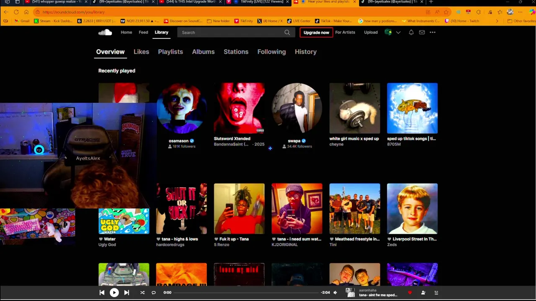Open sped up tiktok songs playlist cover
Viewport: 536px width, 301px height.
(x=412, y=108)
